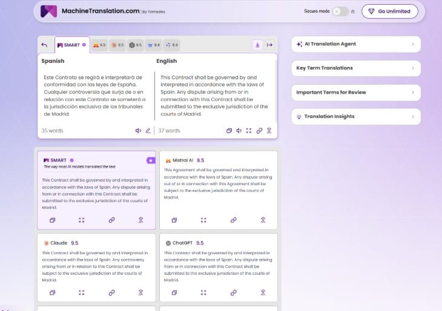Click the 'By Tomedes' text
This screenshot has height=311, width=442.
[154, 12]
